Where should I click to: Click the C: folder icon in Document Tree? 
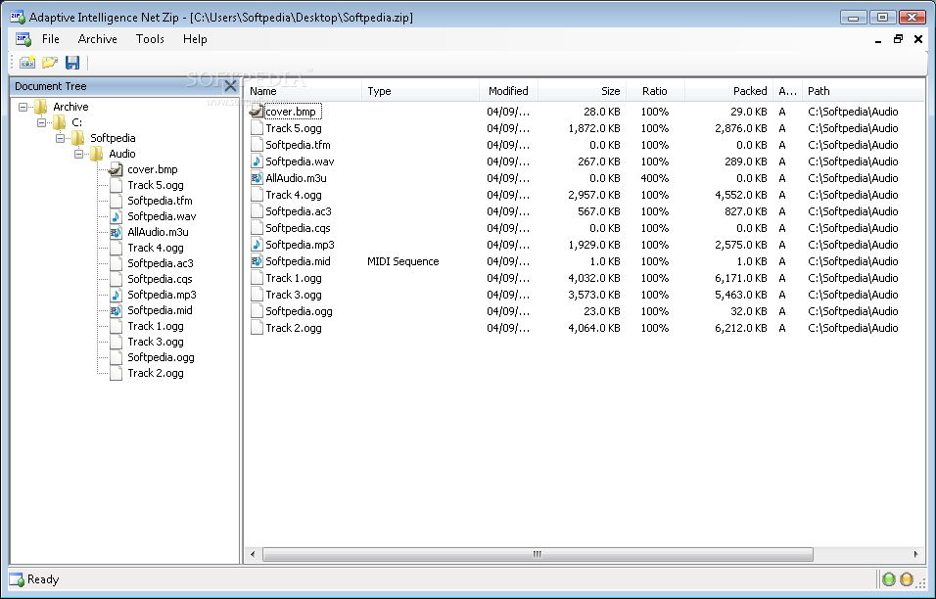[59, 122]
